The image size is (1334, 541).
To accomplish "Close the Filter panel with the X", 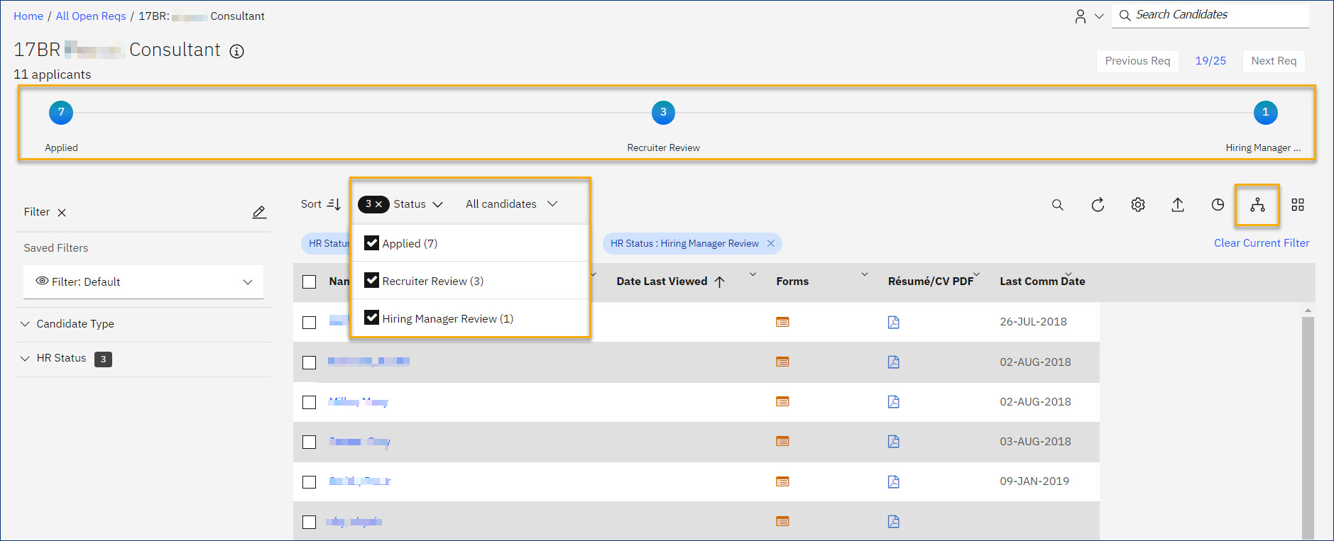I will (x=62, y=212).
